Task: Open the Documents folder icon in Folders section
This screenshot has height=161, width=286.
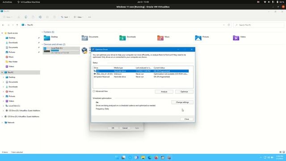Action: click(84, 38)
